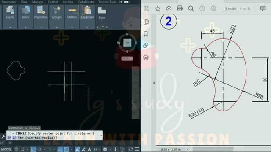271x152 pixels.
Task: Open the View ribbon tab
Action: tap(24, 2)
